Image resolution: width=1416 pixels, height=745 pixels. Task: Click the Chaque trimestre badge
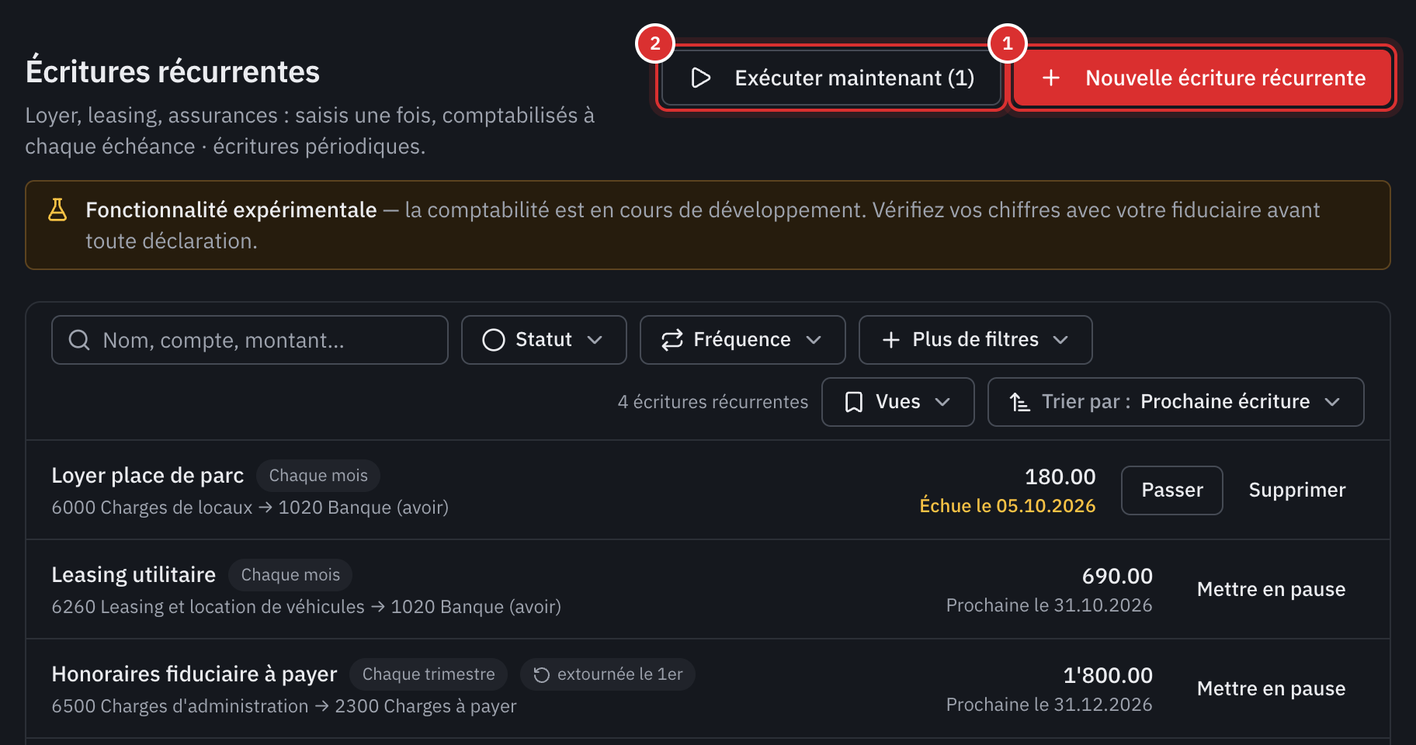(x=429, y=674)
